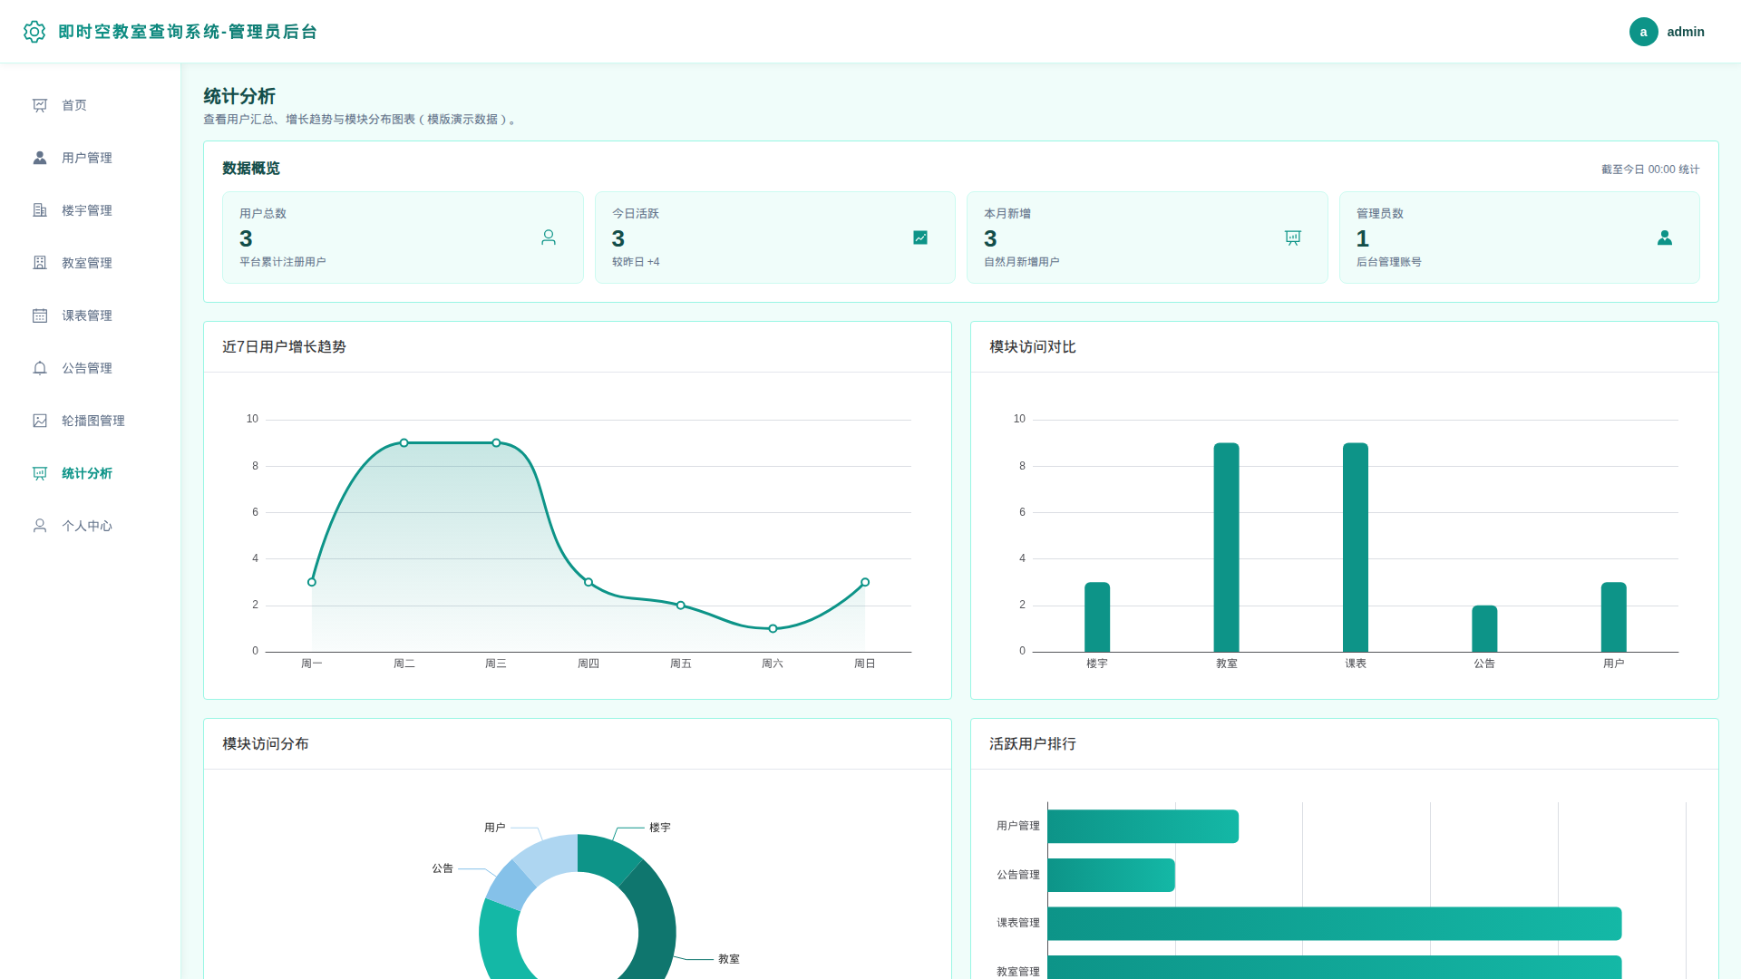Click the 数据概览 heading
Screen dimensions: 1741x979
[251, 169]
